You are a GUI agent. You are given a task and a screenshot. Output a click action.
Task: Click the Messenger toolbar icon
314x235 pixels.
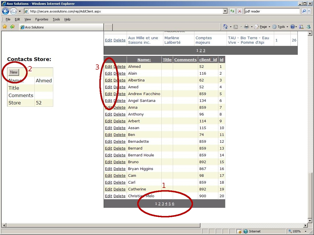(x=309, y=27)
